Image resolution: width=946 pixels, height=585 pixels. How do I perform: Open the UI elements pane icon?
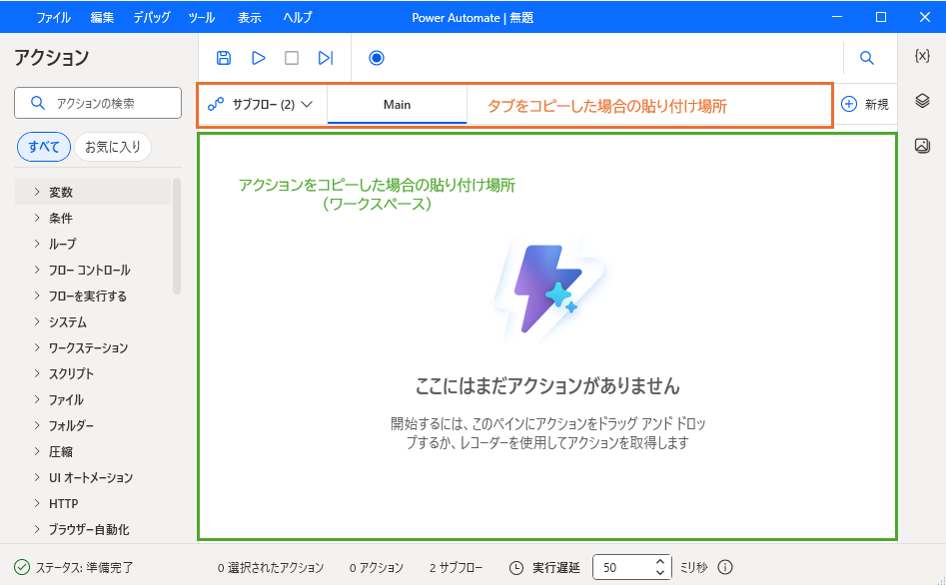coord(922,101)
